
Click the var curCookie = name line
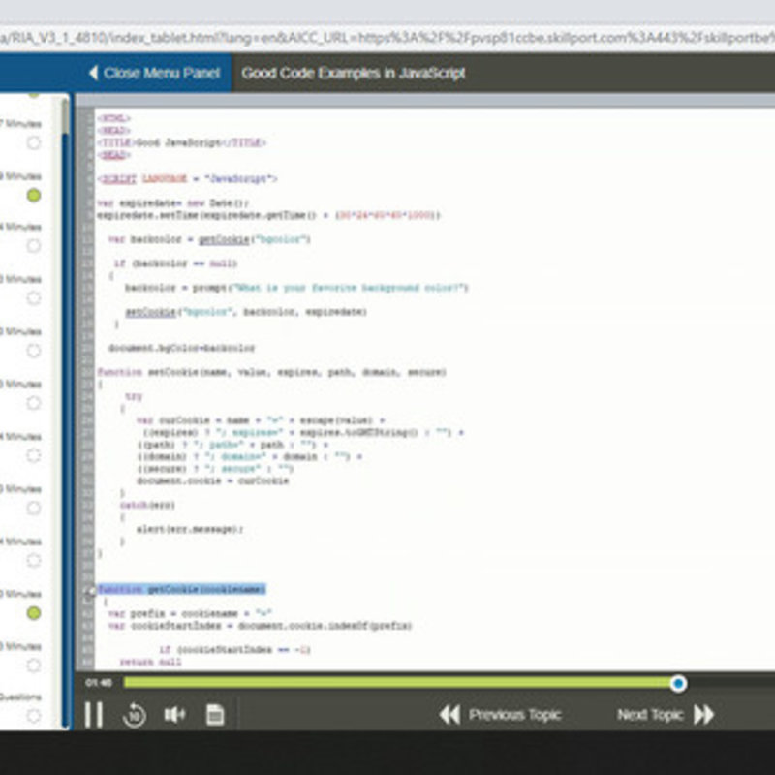(261, 420)
